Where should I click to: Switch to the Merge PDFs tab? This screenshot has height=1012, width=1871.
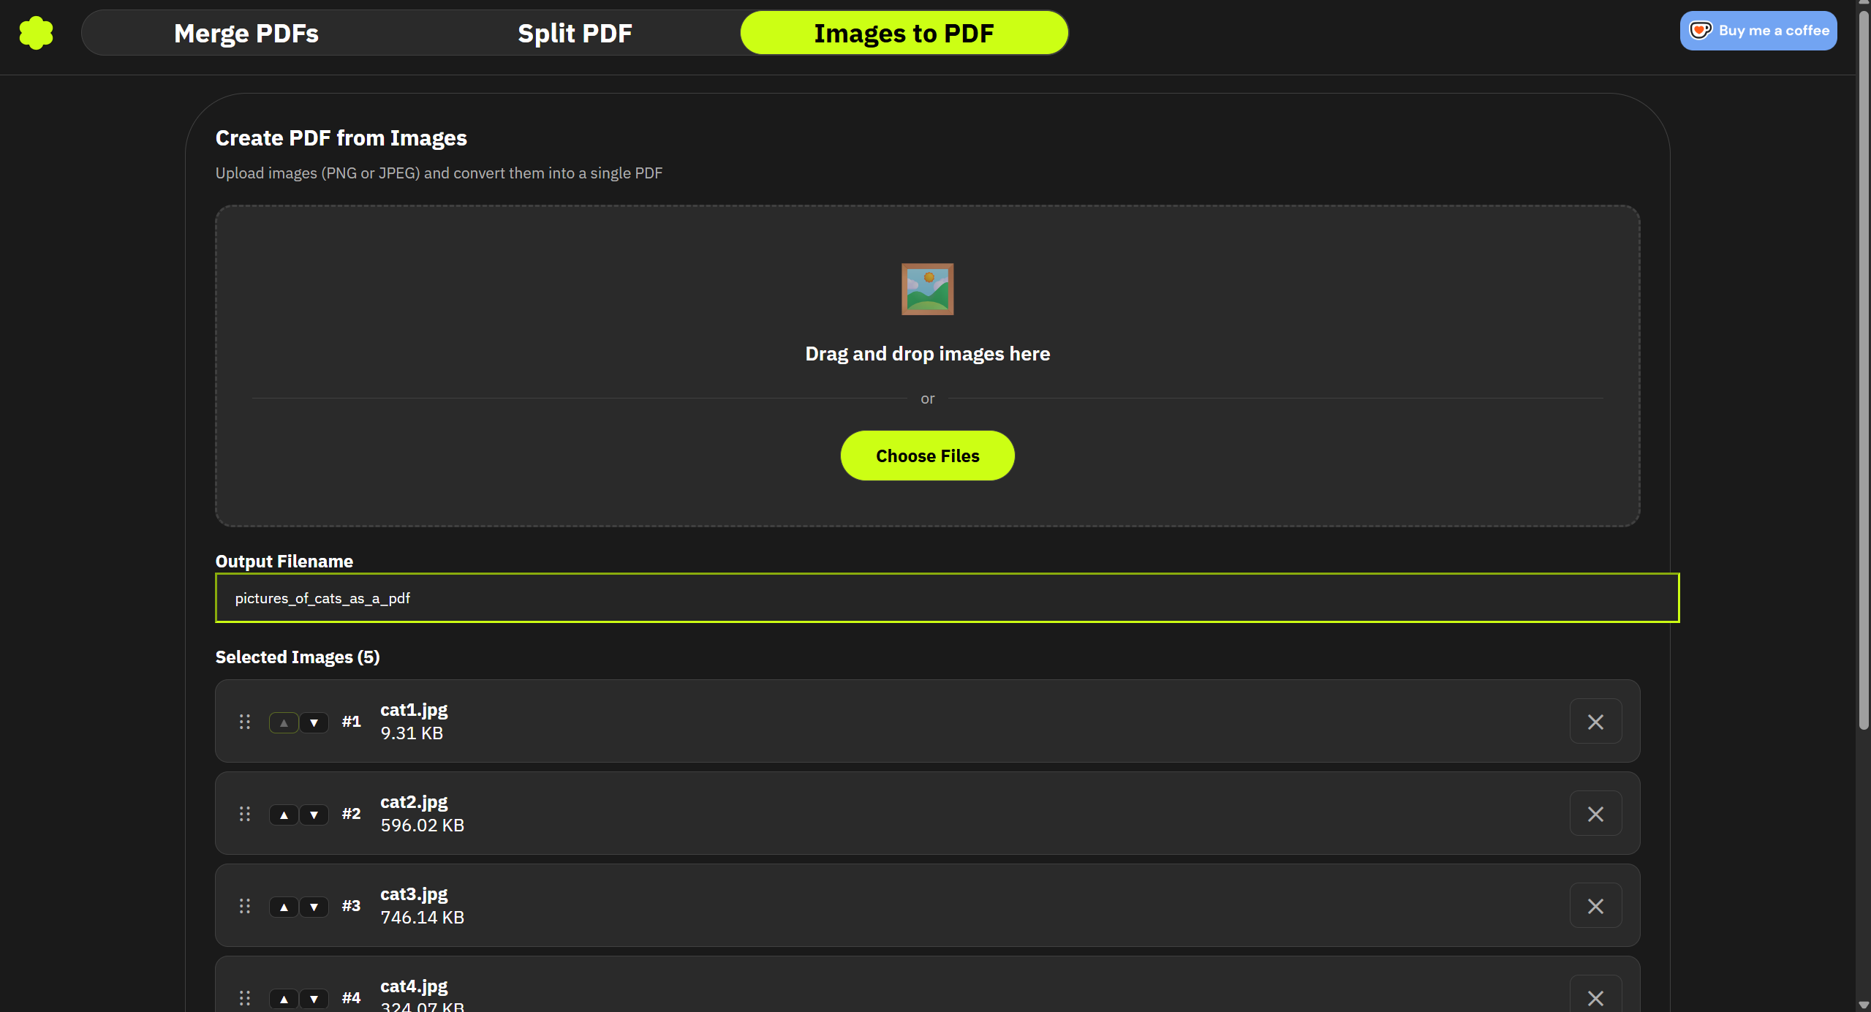(246, 33)
